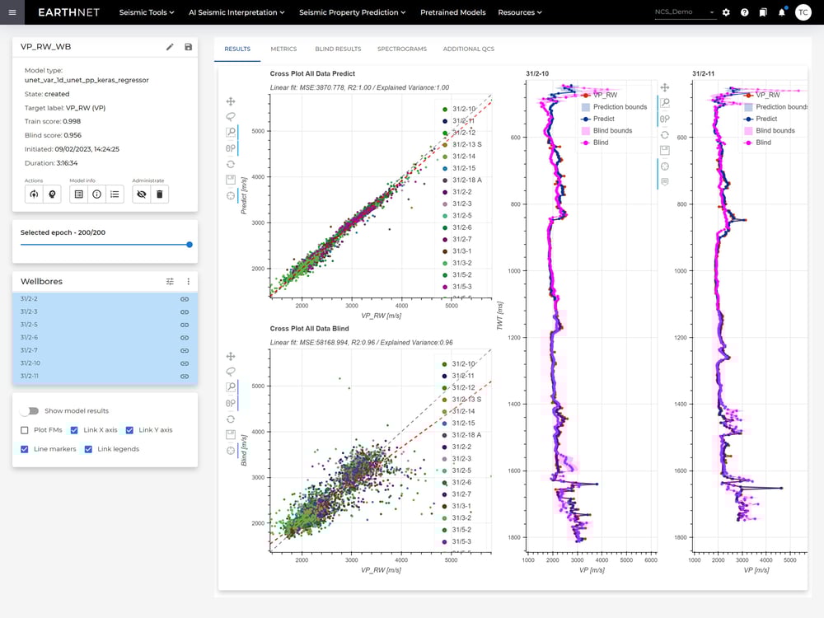Viewport: 824px width, 618px height.
Task: Click the notifications bell icon
Action: 782,12
